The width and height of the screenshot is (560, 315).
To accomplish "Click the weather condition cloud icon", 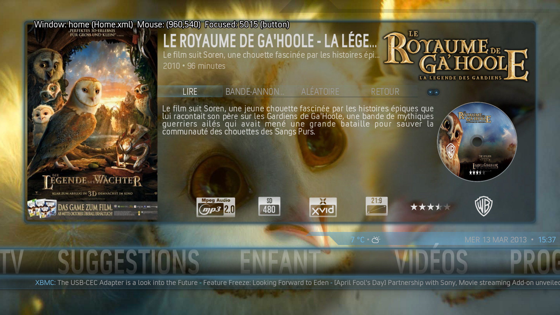I will [x=376, y=240].
